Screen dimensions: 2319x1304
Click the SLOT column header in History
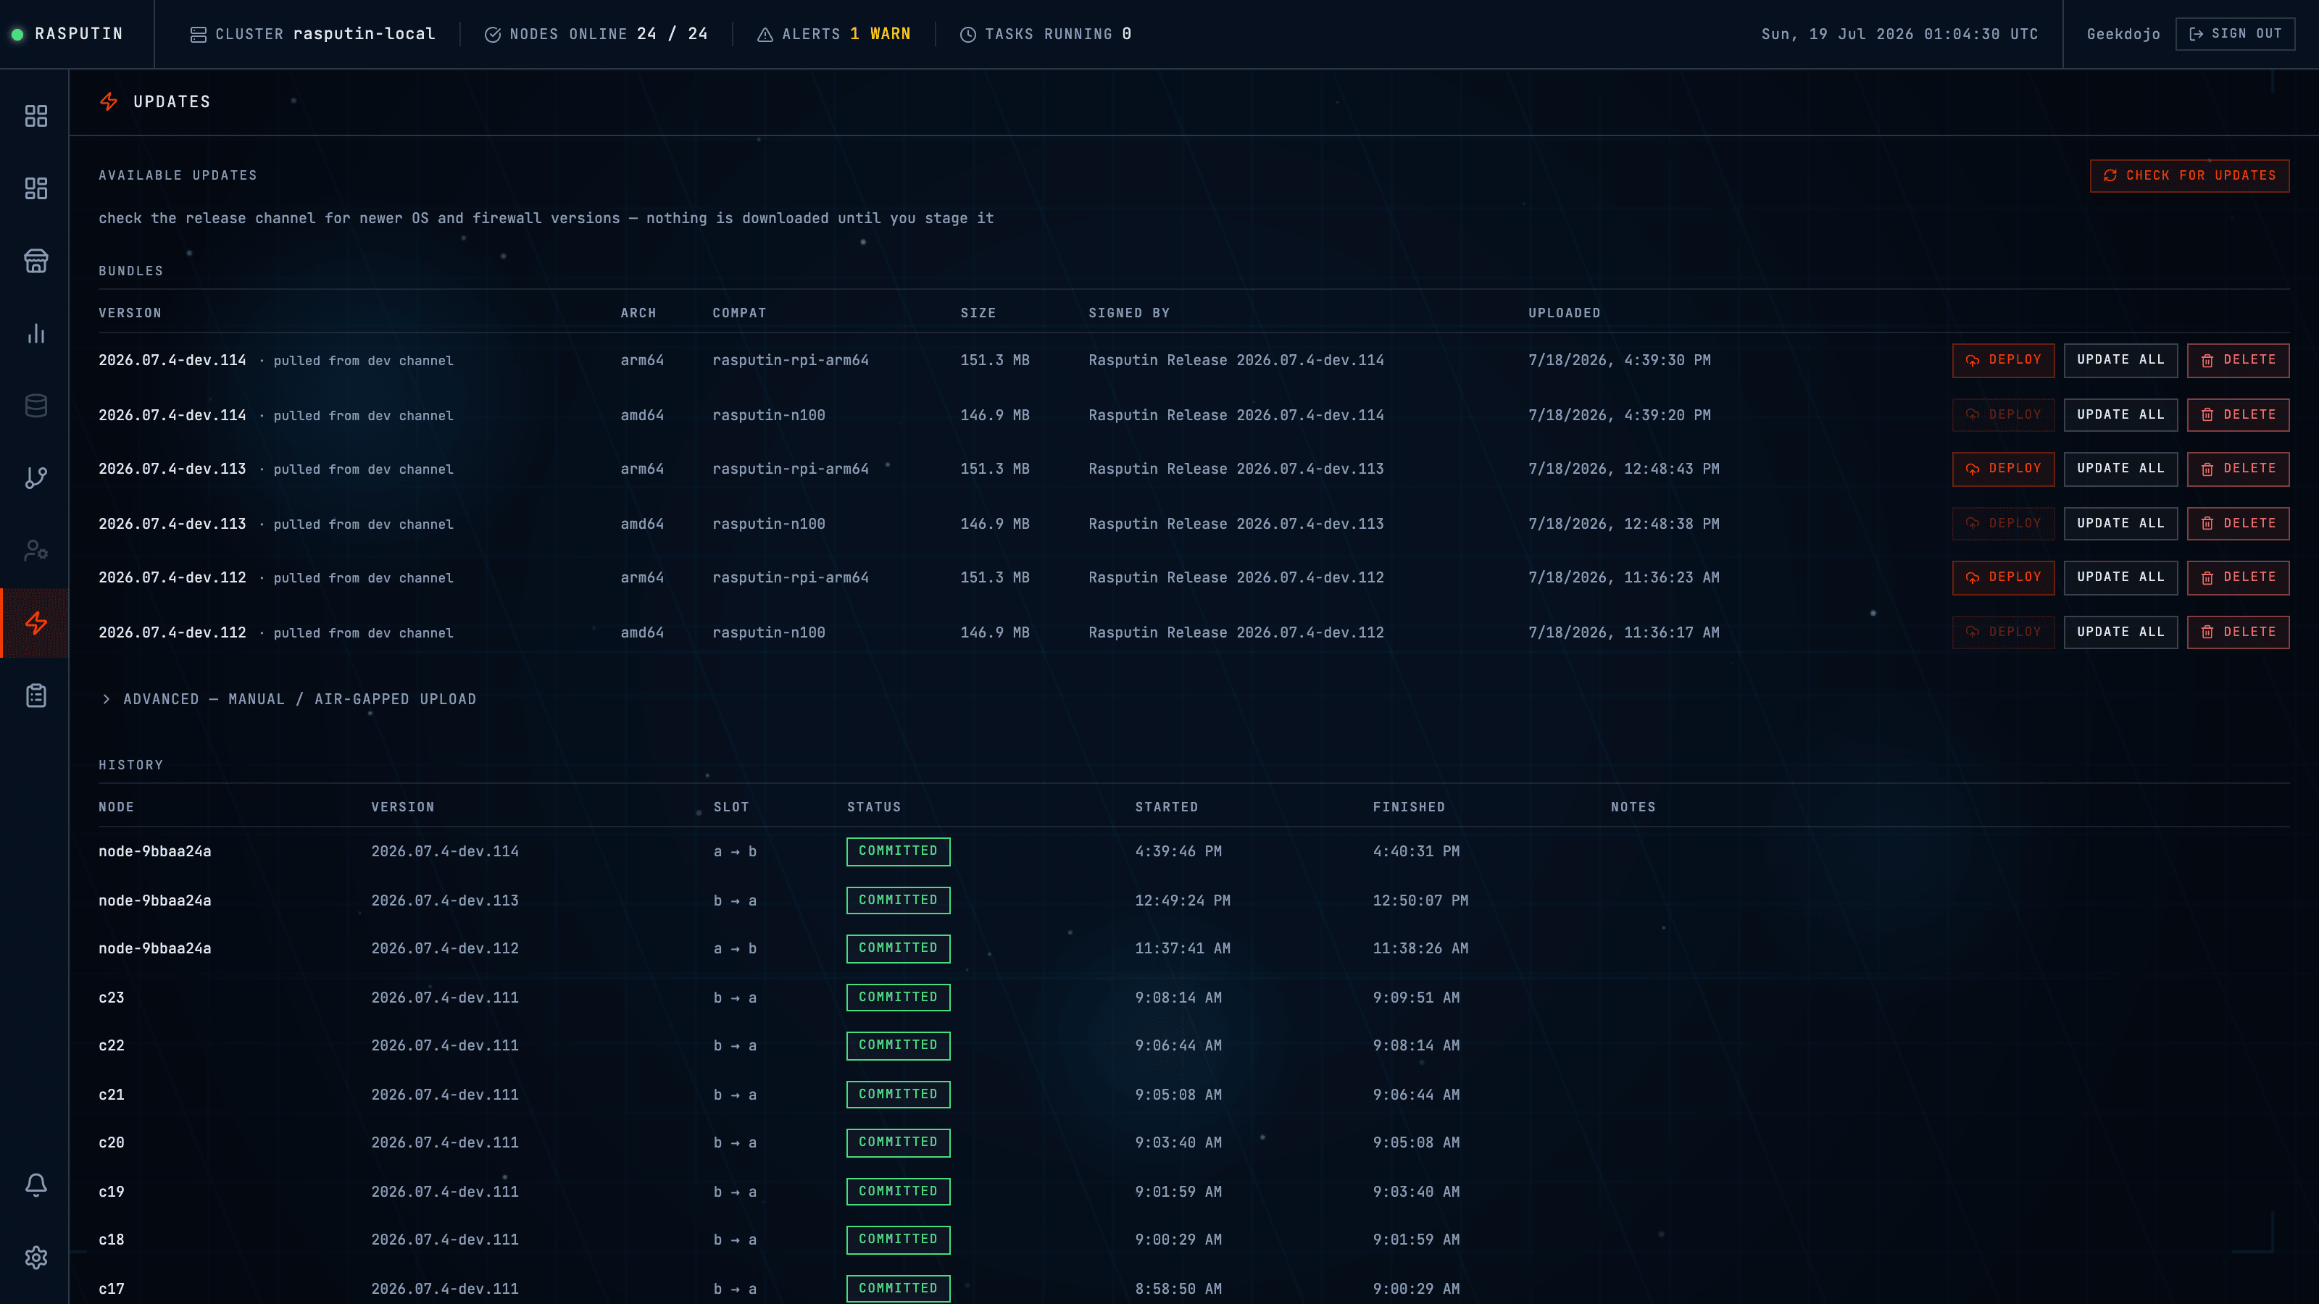[x=731, y=807]
